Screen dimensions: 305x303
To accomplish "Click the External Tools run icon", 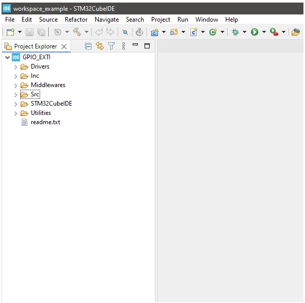I will click(274, 32).
